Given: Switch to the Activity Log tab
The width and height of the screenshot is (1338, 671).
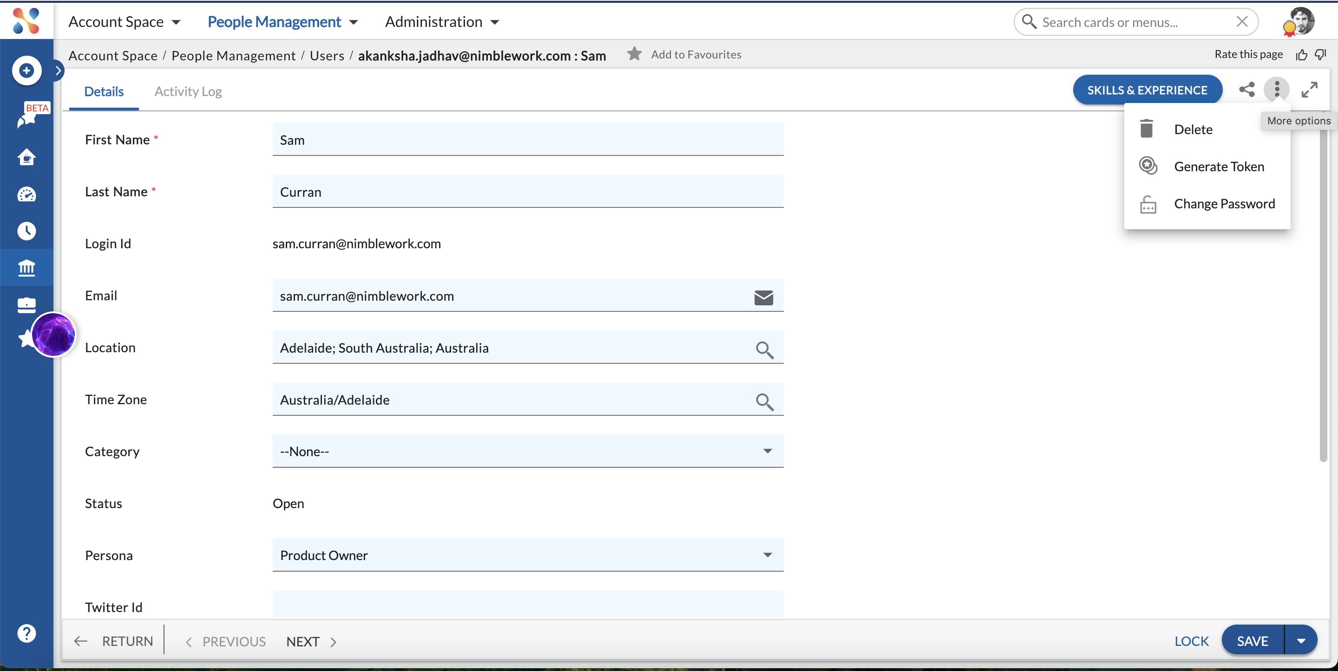Looking at the screenshot, I should 188,91.
